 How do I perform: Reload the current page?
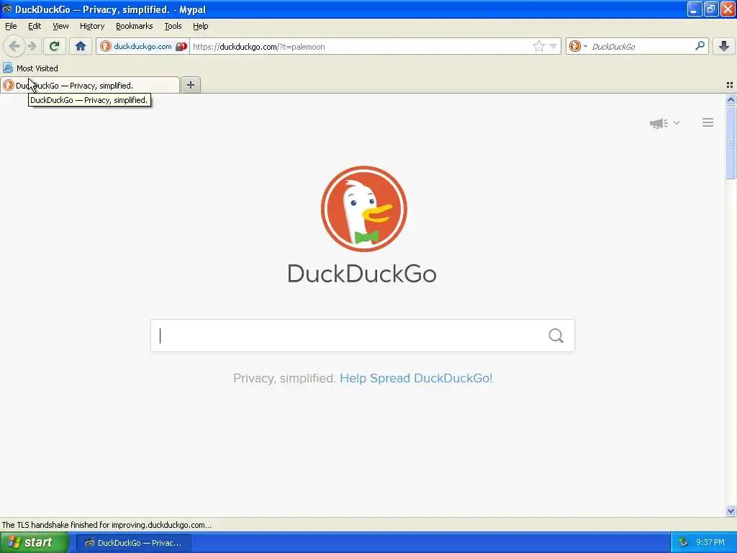point(54,46)
